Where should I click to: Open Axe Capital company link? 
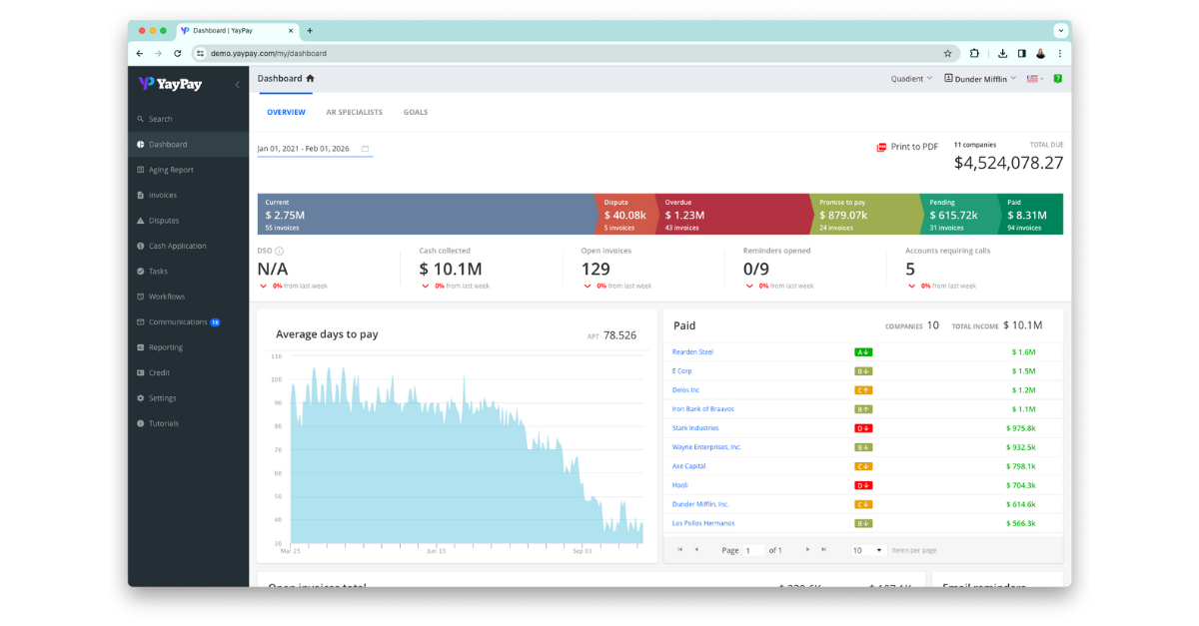[688, 466]
